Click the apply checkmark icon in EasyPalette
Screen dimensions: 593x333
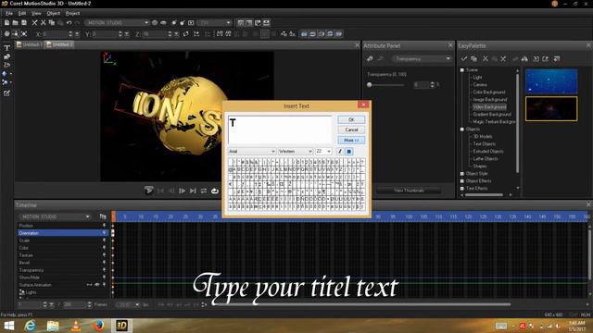[463, 59]
